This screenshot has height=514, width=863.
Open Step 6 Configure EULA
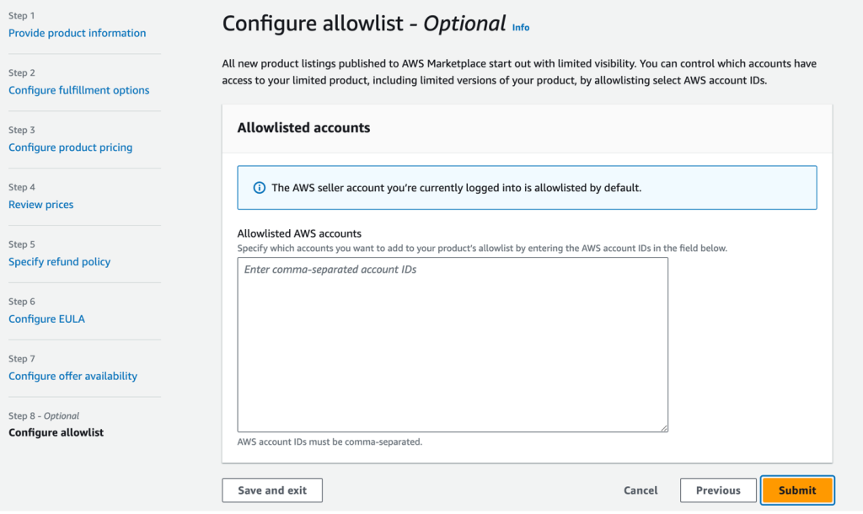(x=46, y=319)
